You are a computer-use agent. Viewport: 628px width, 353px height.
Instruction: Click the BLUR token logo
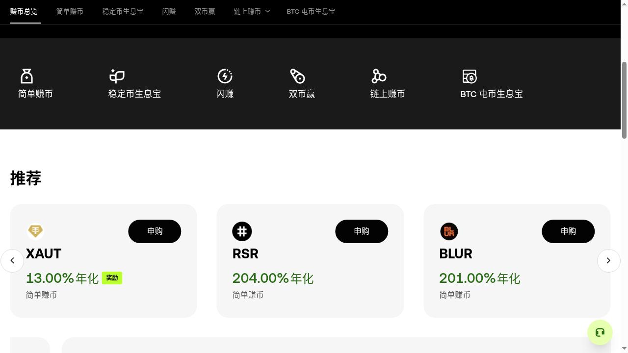pyautogui.click(x=449, y=231)
